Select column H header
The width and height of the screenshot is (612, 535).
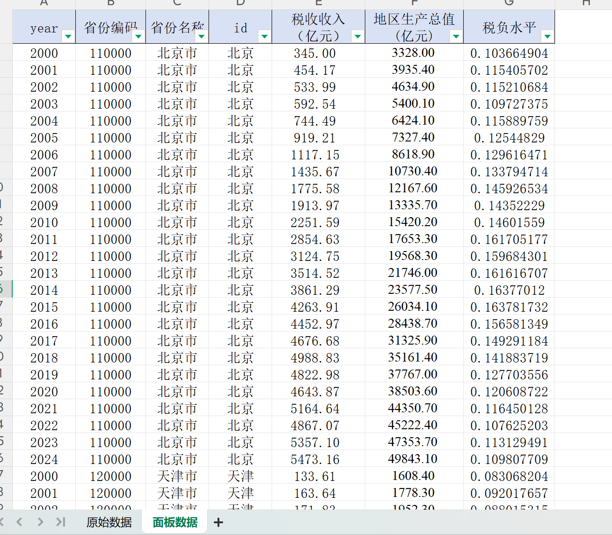[x=586, y=3]
